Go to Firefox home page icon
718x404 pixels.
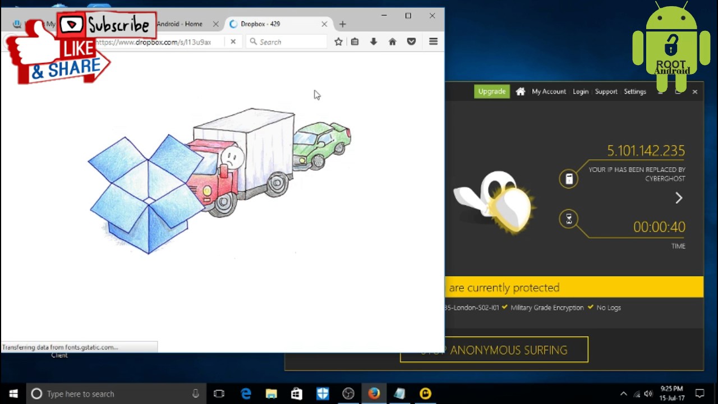click(x=393, y=42)
